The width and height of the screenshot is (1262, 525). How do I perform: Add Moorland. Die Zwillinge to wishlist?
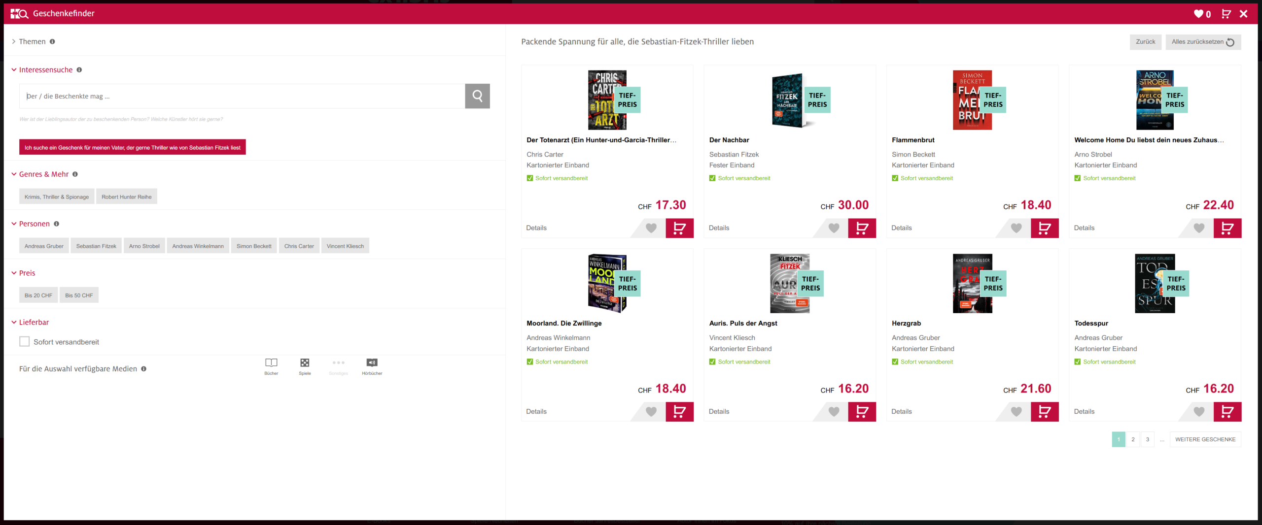[651, 412]
